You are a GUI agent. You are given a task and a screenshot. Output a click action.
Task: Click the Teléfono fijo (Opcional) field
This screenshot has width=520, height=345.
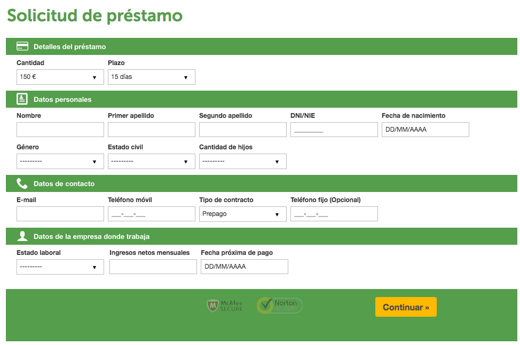tap(334, 214)
